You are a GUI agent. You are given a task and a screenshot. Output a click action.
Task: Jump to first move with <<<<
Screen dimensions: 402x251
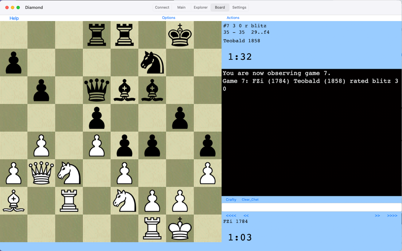(231, 216)
